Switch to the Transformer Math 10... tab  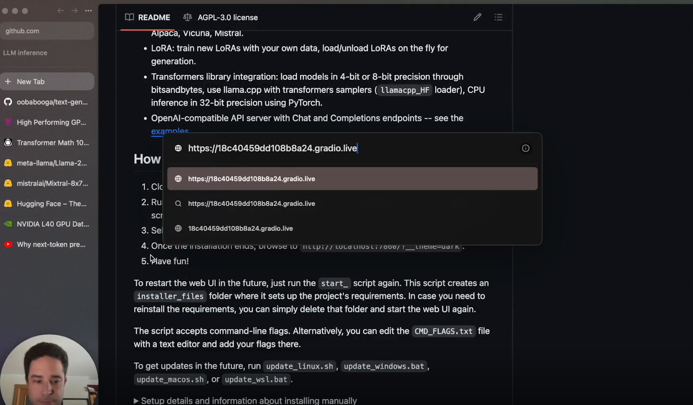[x=47, y=143]
